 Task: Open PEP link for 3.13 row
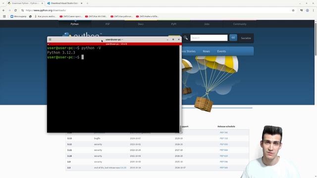(223, 138)
